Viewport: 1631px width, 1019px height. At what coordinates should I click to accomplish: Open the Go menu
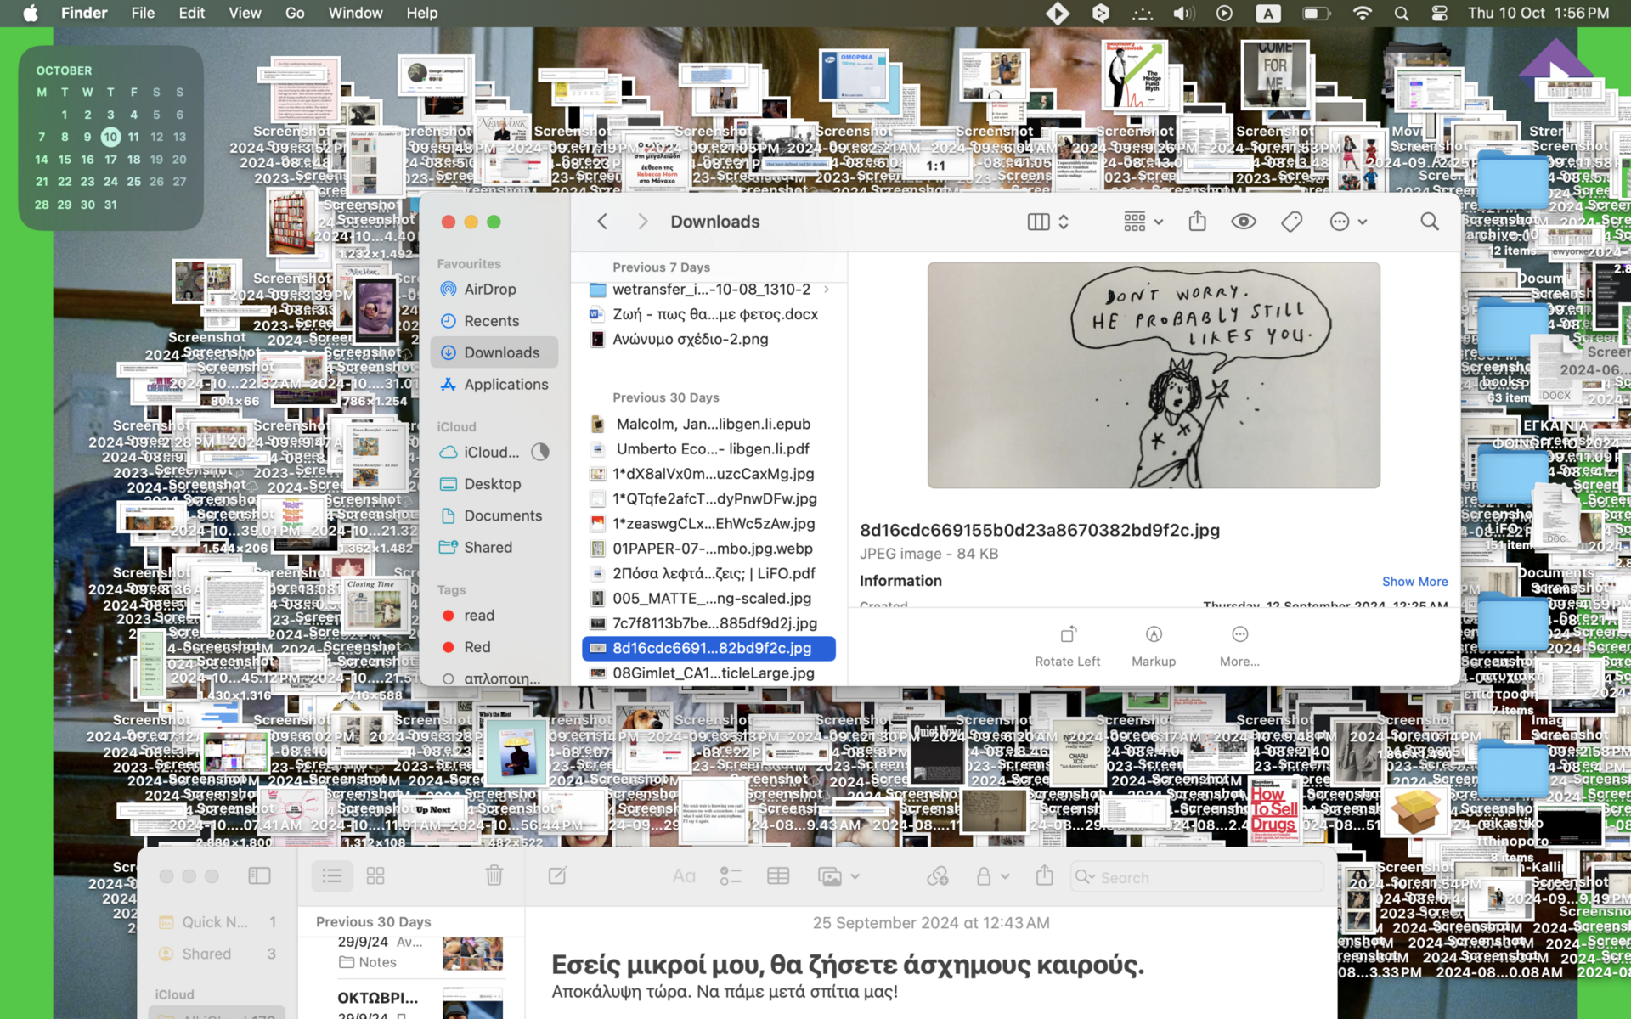[295, 13]
